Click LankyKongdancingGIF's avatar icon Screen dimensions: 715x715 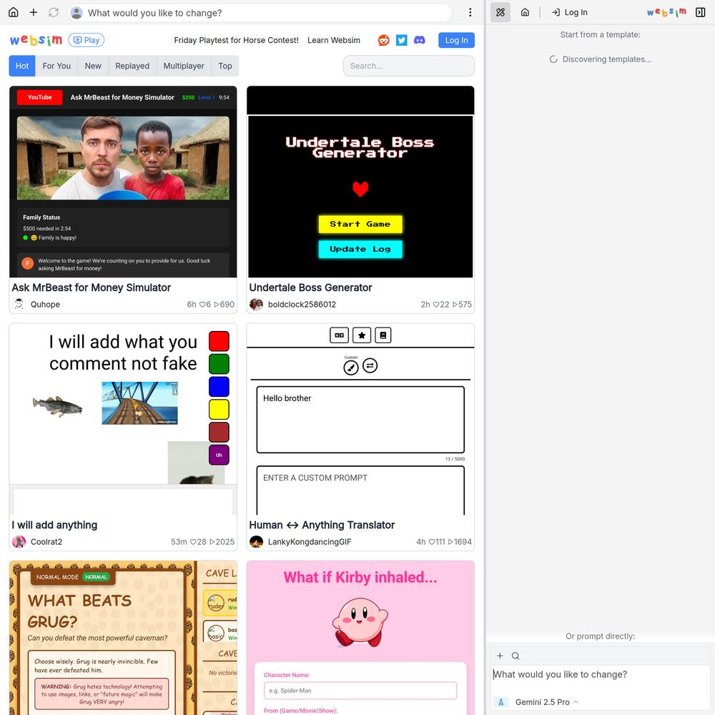256,542
